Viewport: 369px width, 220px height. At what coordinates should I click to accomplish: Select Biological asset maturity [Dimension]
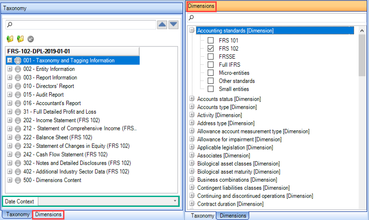239,172
